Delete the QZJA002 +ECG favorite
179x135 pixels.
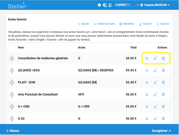point(163,70)
